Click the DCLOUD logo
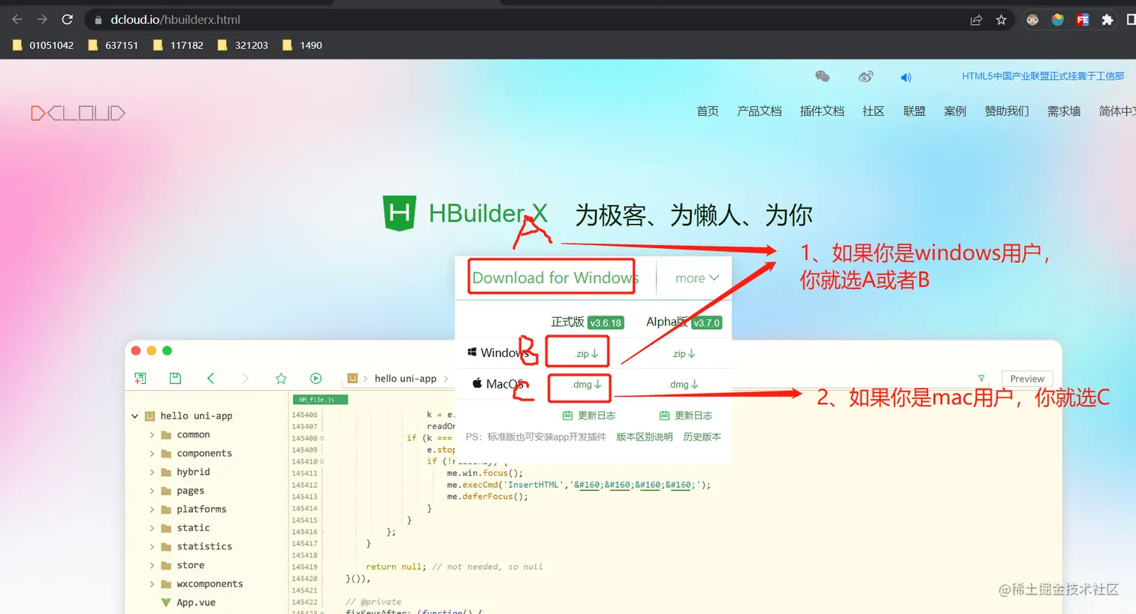 pyautogui.click(x=78, y=113)
